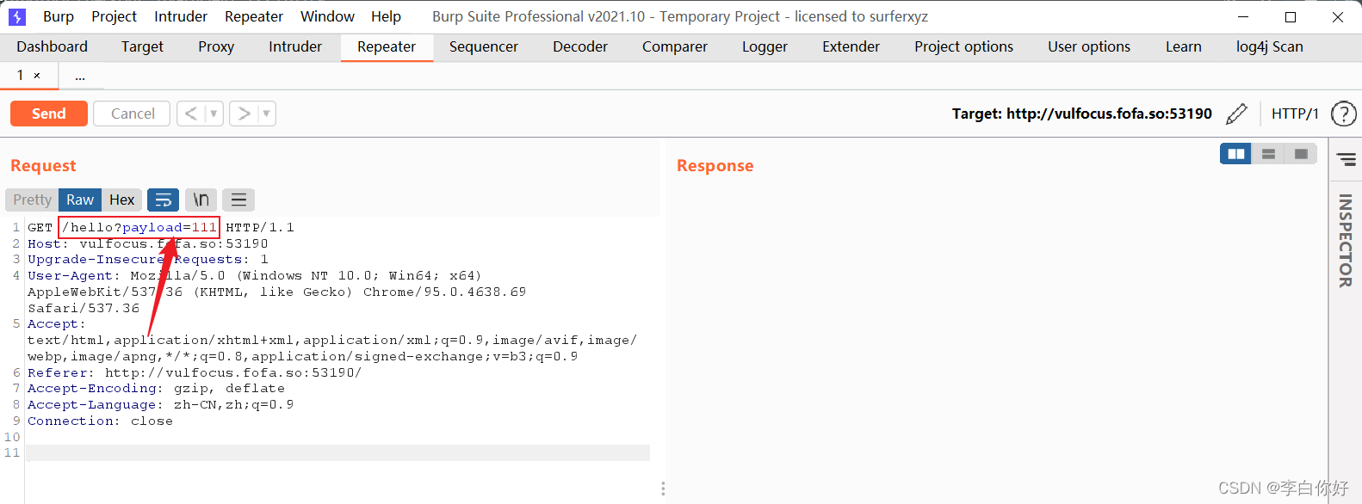
Task: Click the Referer header line
Action: pos(195,372)
